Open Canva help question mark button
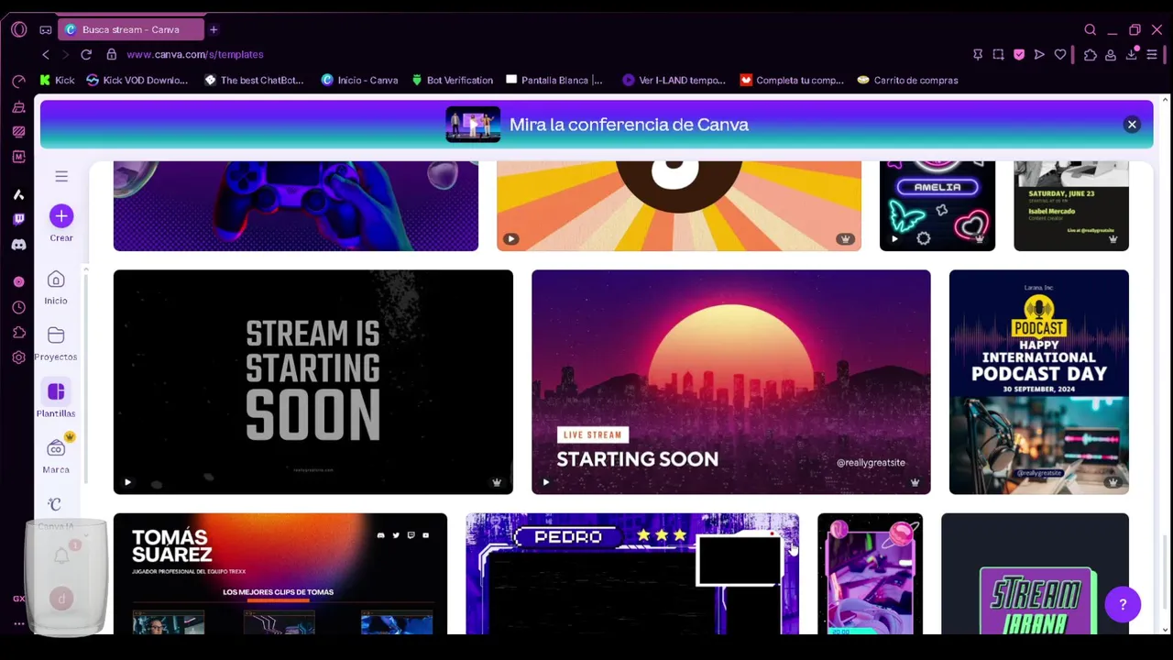The height and width of the screenshot is (660, 1173). coord(1123,604)
